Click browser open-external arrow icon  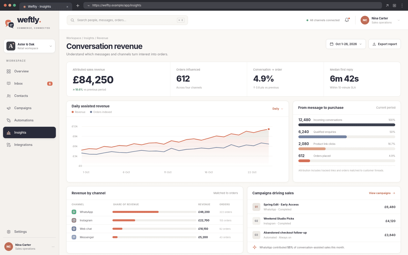387,5
